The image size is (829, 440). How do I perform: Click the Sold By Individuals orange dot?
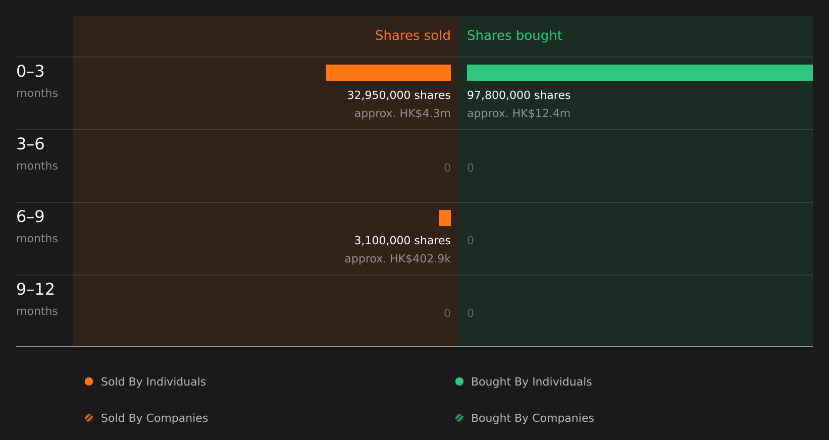pyautogui.click(x=89, y=381)
